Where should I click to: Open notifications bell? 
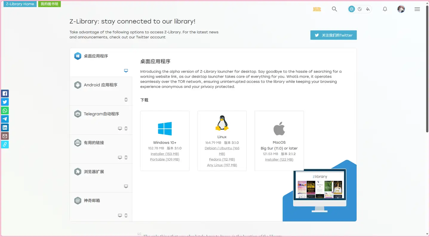click(x=385, y=9)
